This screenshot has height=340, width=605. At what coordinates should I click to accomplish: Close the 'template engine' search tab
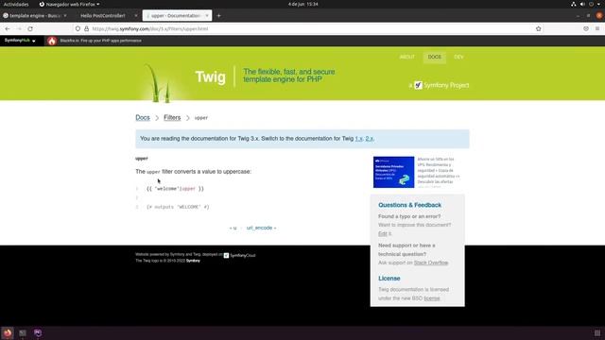click(x=65, y=16)
